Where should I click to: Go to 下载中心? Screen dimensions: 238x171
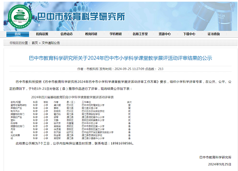189,34
